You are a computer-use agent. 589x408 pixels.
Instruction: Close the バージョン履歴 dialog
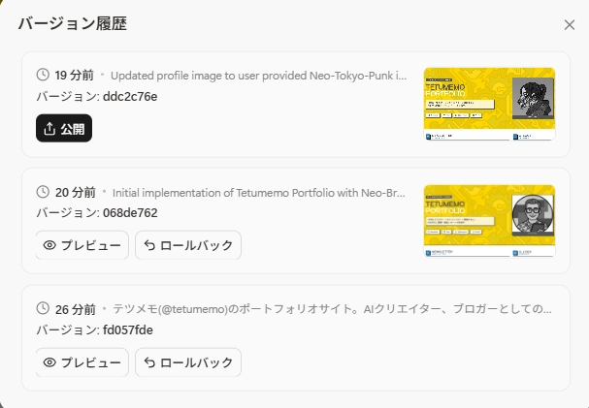click(x=570, y=25)
